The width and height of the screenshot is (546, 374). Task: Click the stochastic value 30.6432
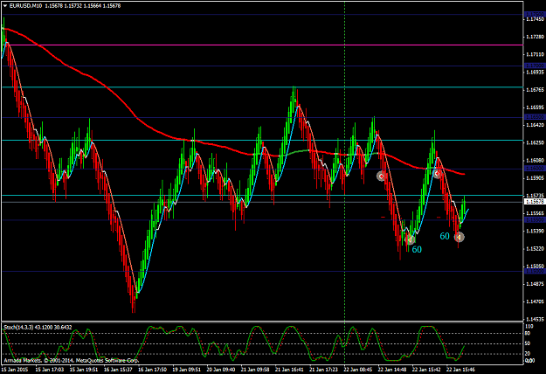coord(63,328)
